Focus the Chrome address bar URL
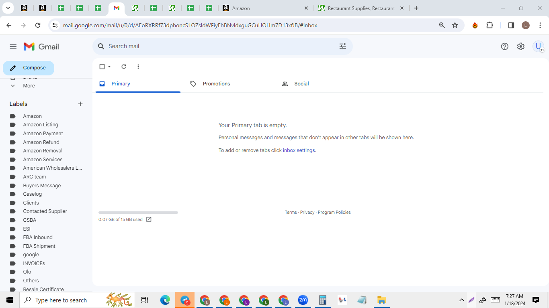Image resolution: width=549 pixels, height=308 pixels. (x=190, y=25)
